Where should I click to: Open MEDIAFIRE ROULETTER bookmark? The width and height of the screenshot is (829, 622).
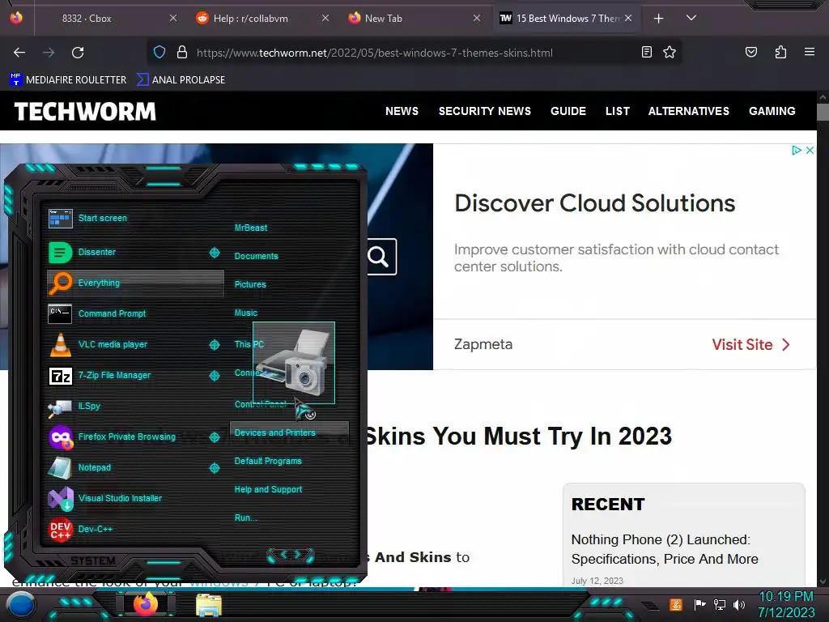[68, 80]
